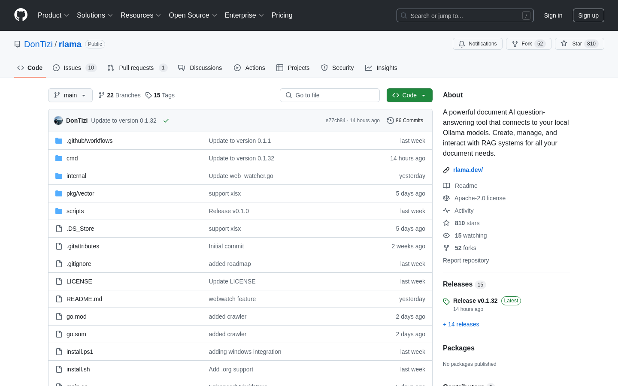Click the Sign up button

click(x=588, y=15)
